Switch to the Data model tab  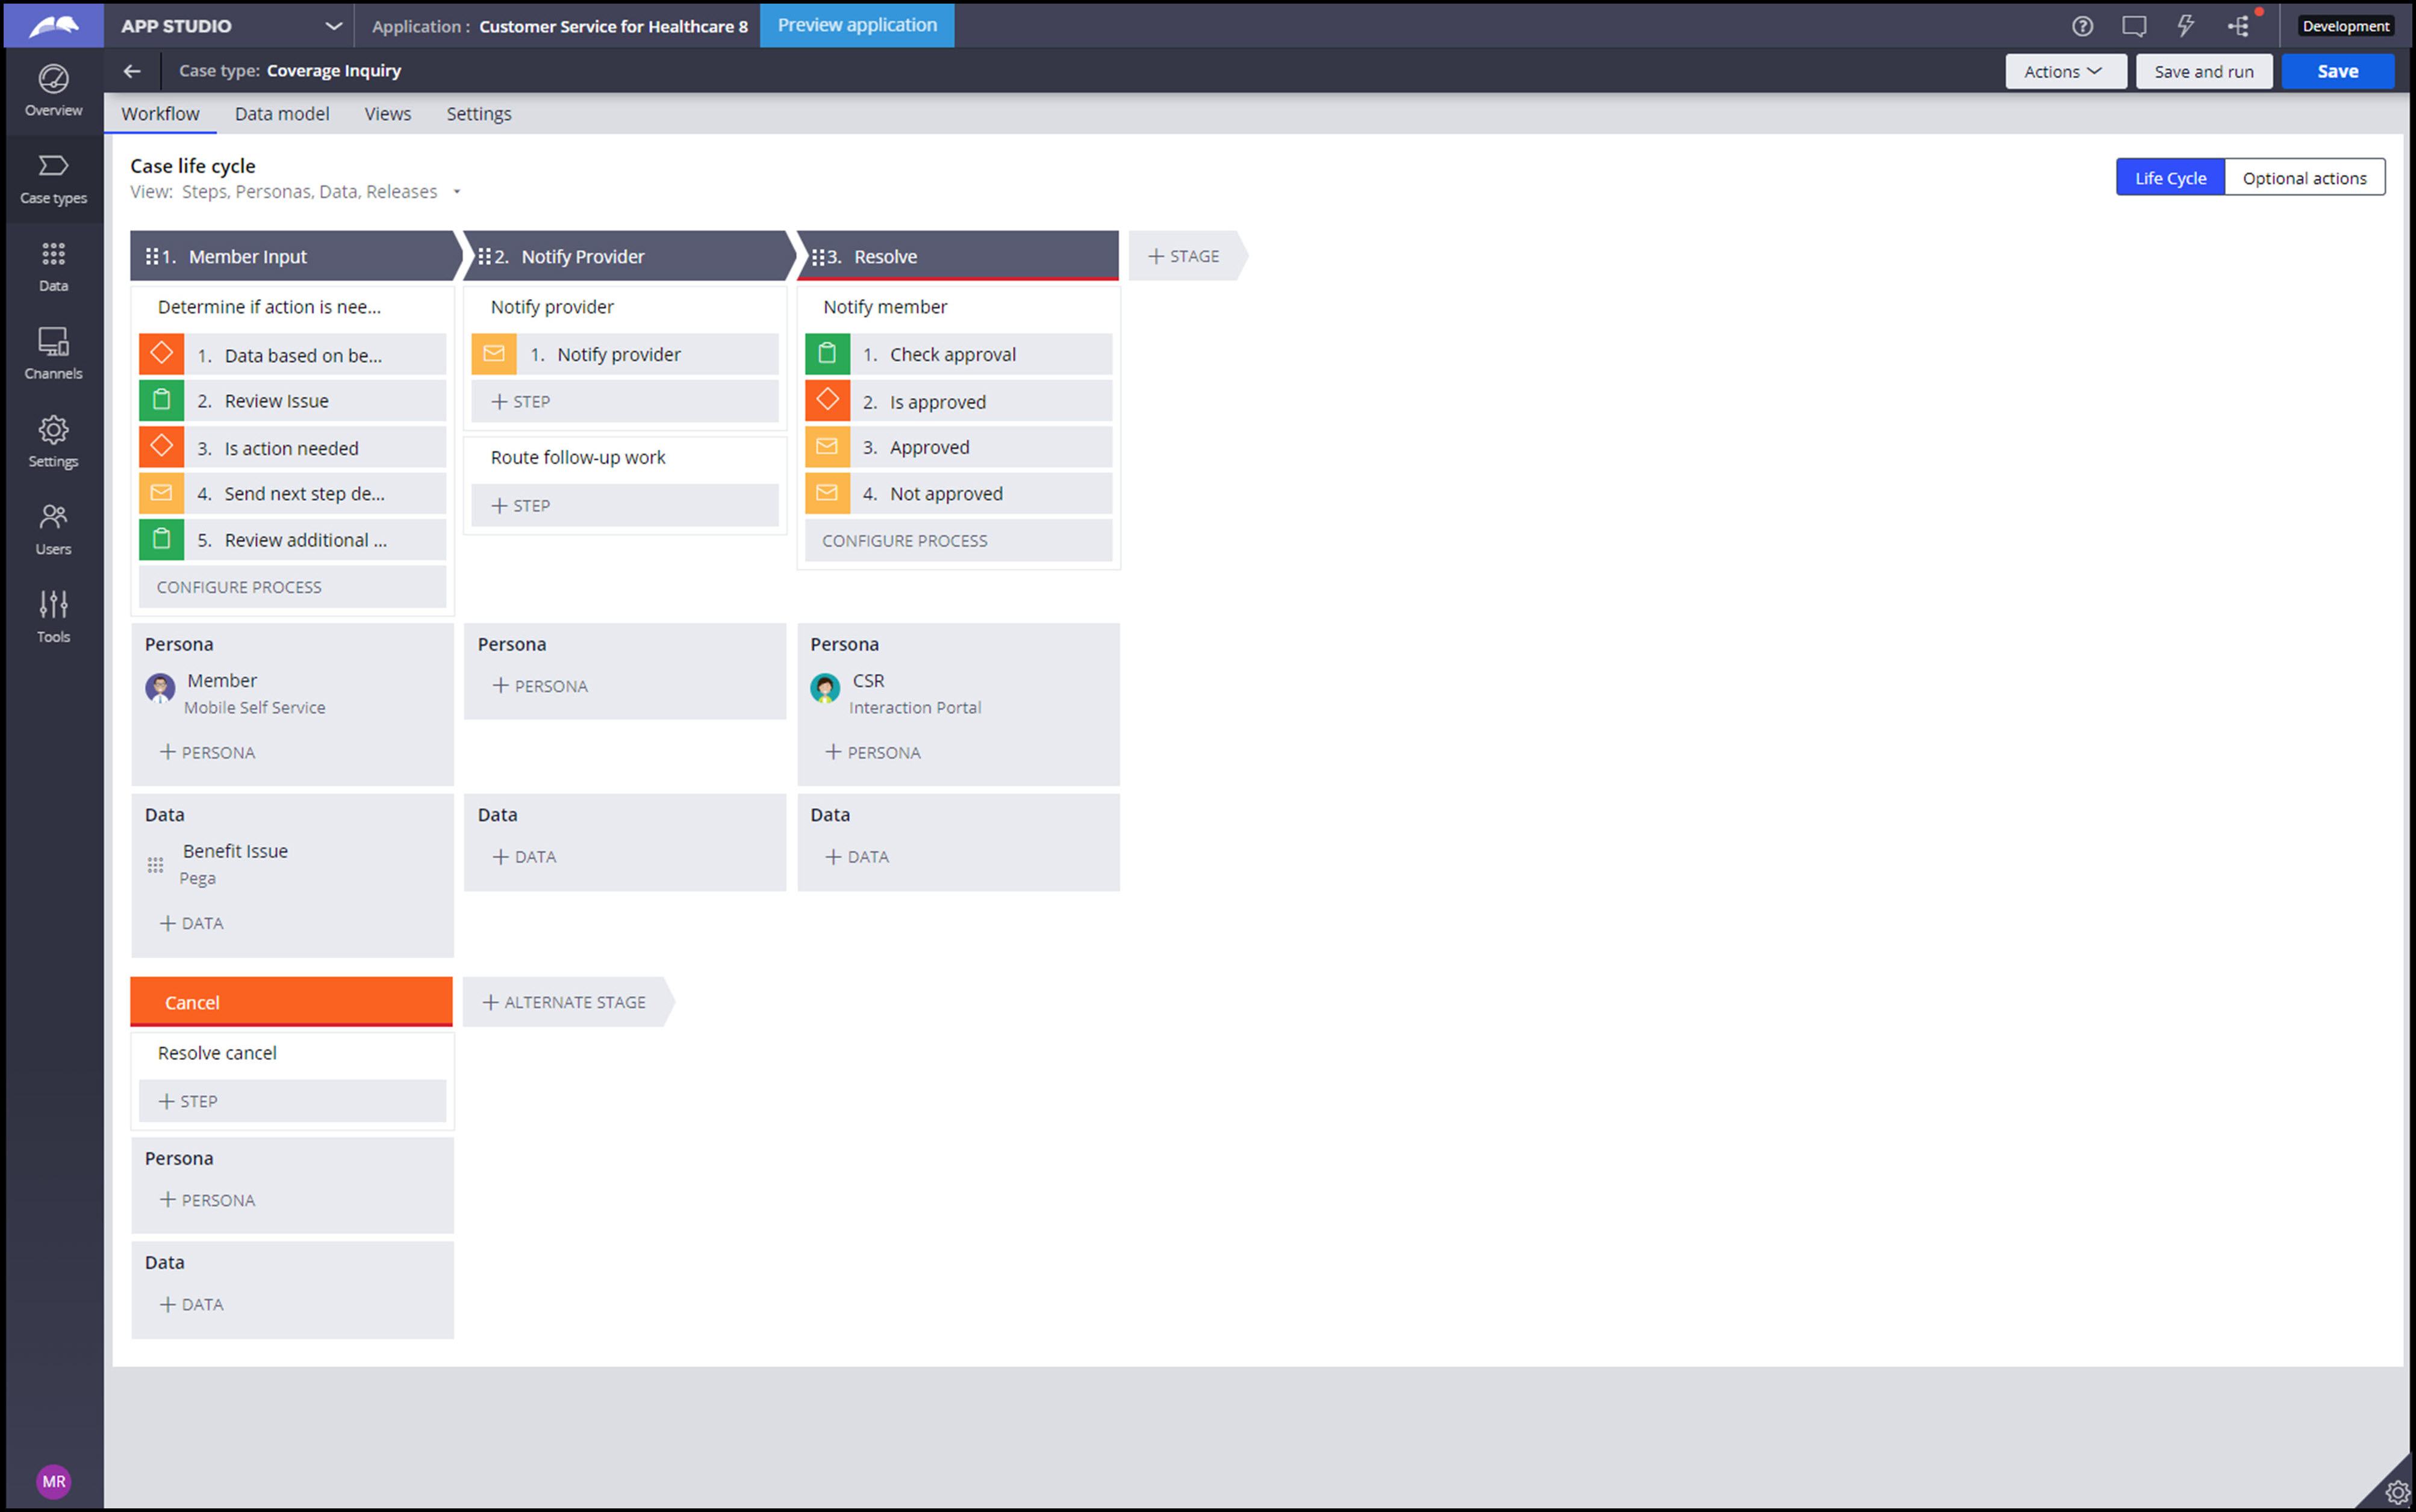pyautogui.click(x=281, y=114)
